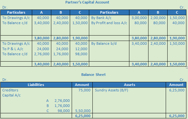Image resolution: width=188 pixels, height=119 pixels.
Task: Click the 6,25,000 amount beside Sundry Assets
Action: click(177, 90)
